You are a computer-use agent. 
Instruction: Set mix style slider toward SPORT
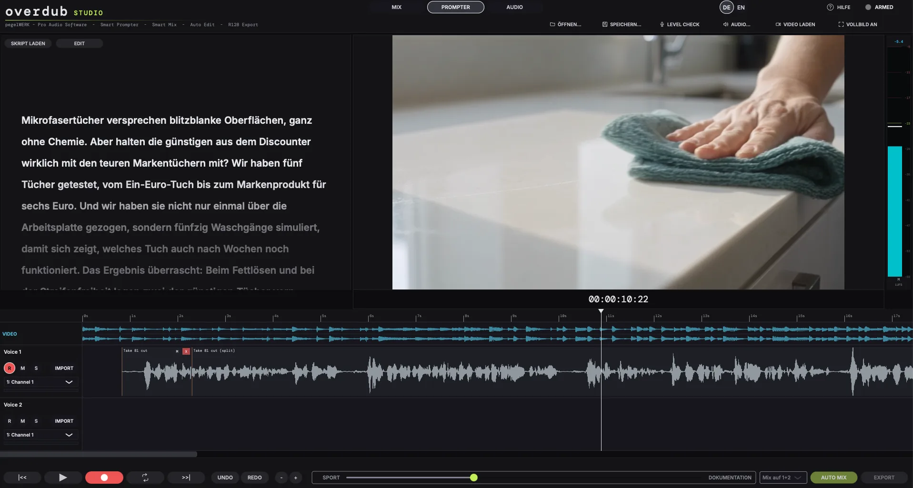[x=331, y=478]
